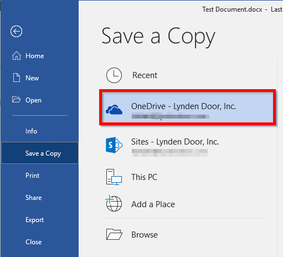The width and height of the screenshot is (283, 257).
Task: Click the New blank page icon
Action: click(17, 78)
